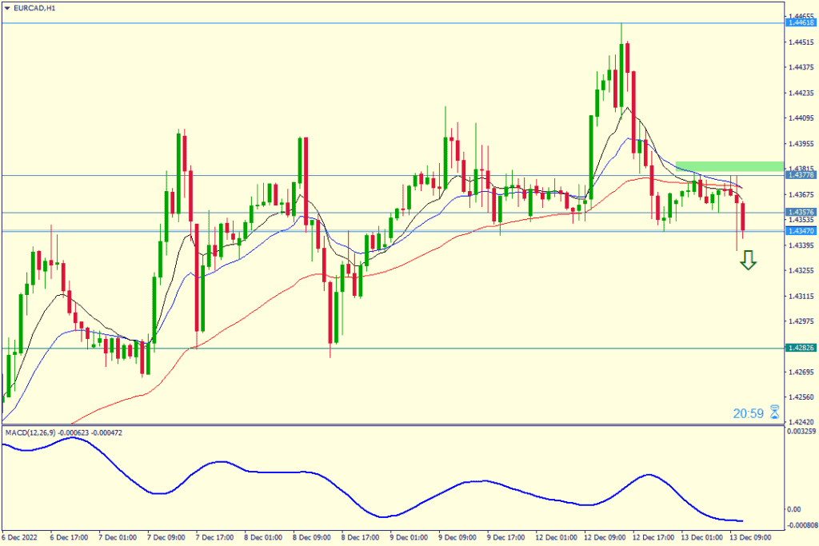Image resolution: width=819 pixels, height=546 pixels.
Task: Click the latest red candle on the chart
Action: click(743, 217)
